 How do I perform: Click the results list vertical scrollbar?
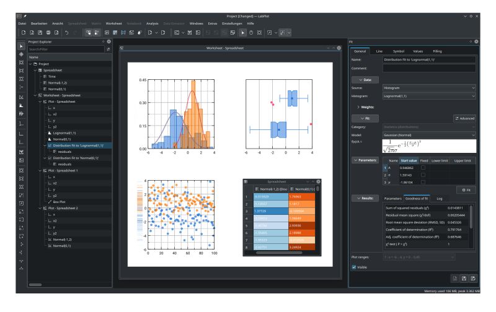coord(471,217)
